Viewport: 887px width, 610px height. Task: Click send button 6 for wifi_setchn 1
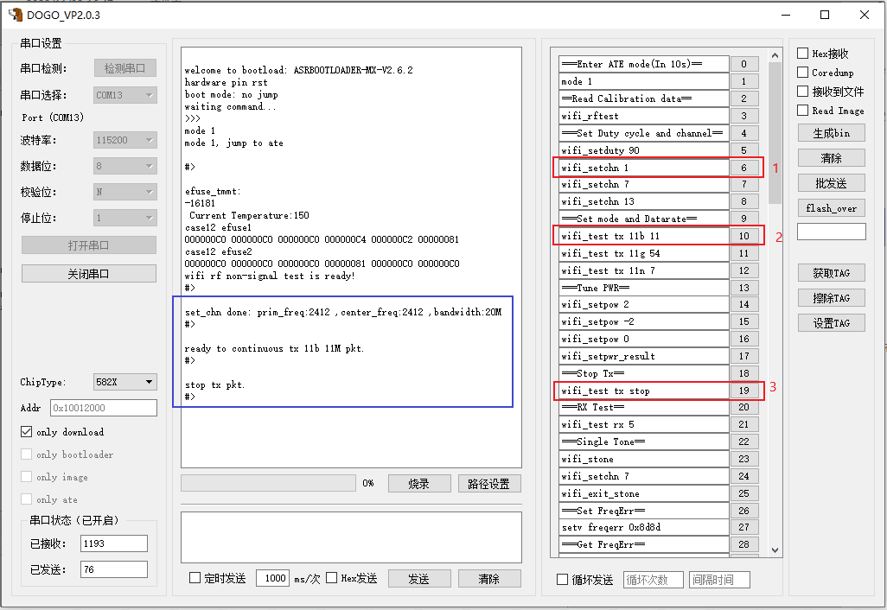coord(743,168)
